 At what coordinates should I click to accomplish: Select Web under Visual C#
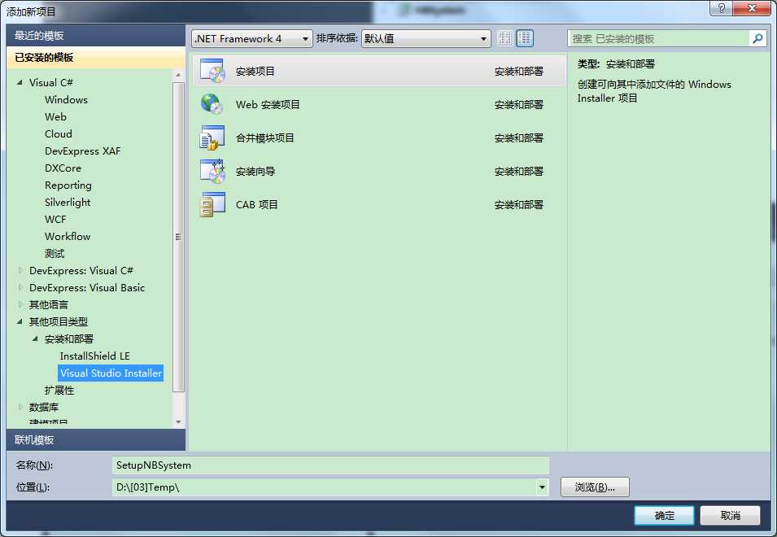point(55,116)
